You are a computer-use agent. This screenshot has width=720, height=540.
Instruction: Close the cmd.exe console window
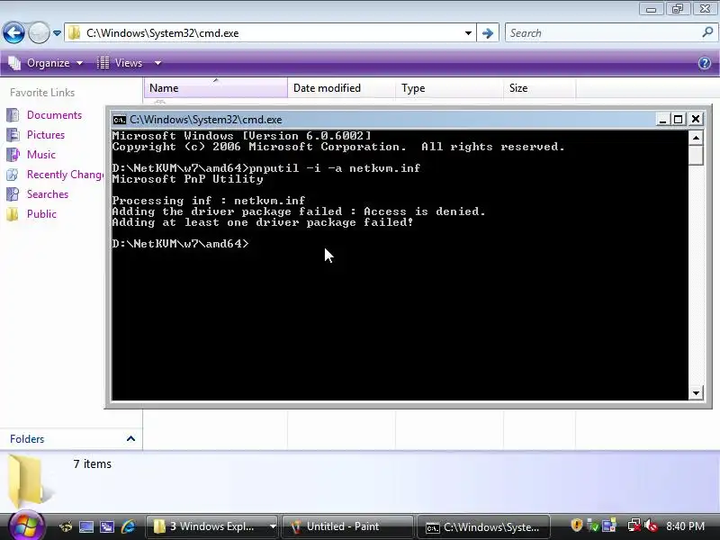(696, 120)
